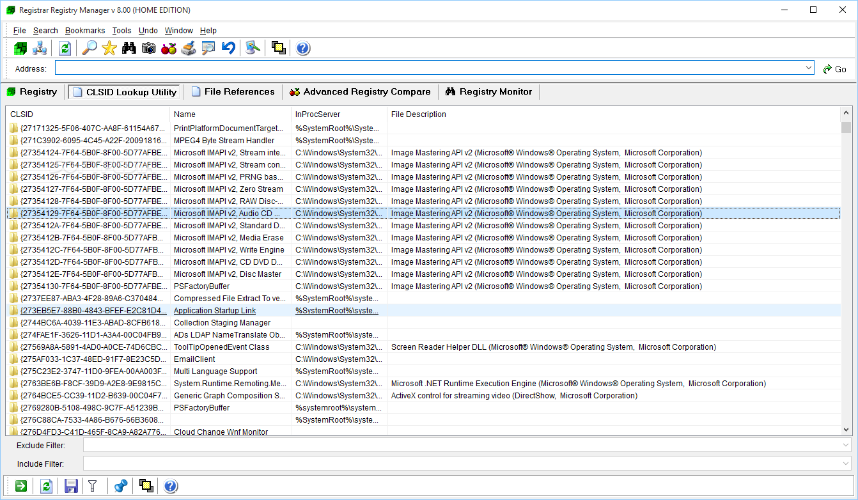Open help from top toolbar question mark
The height and width of the screenshot is (500, 858).
coord(303,49)
